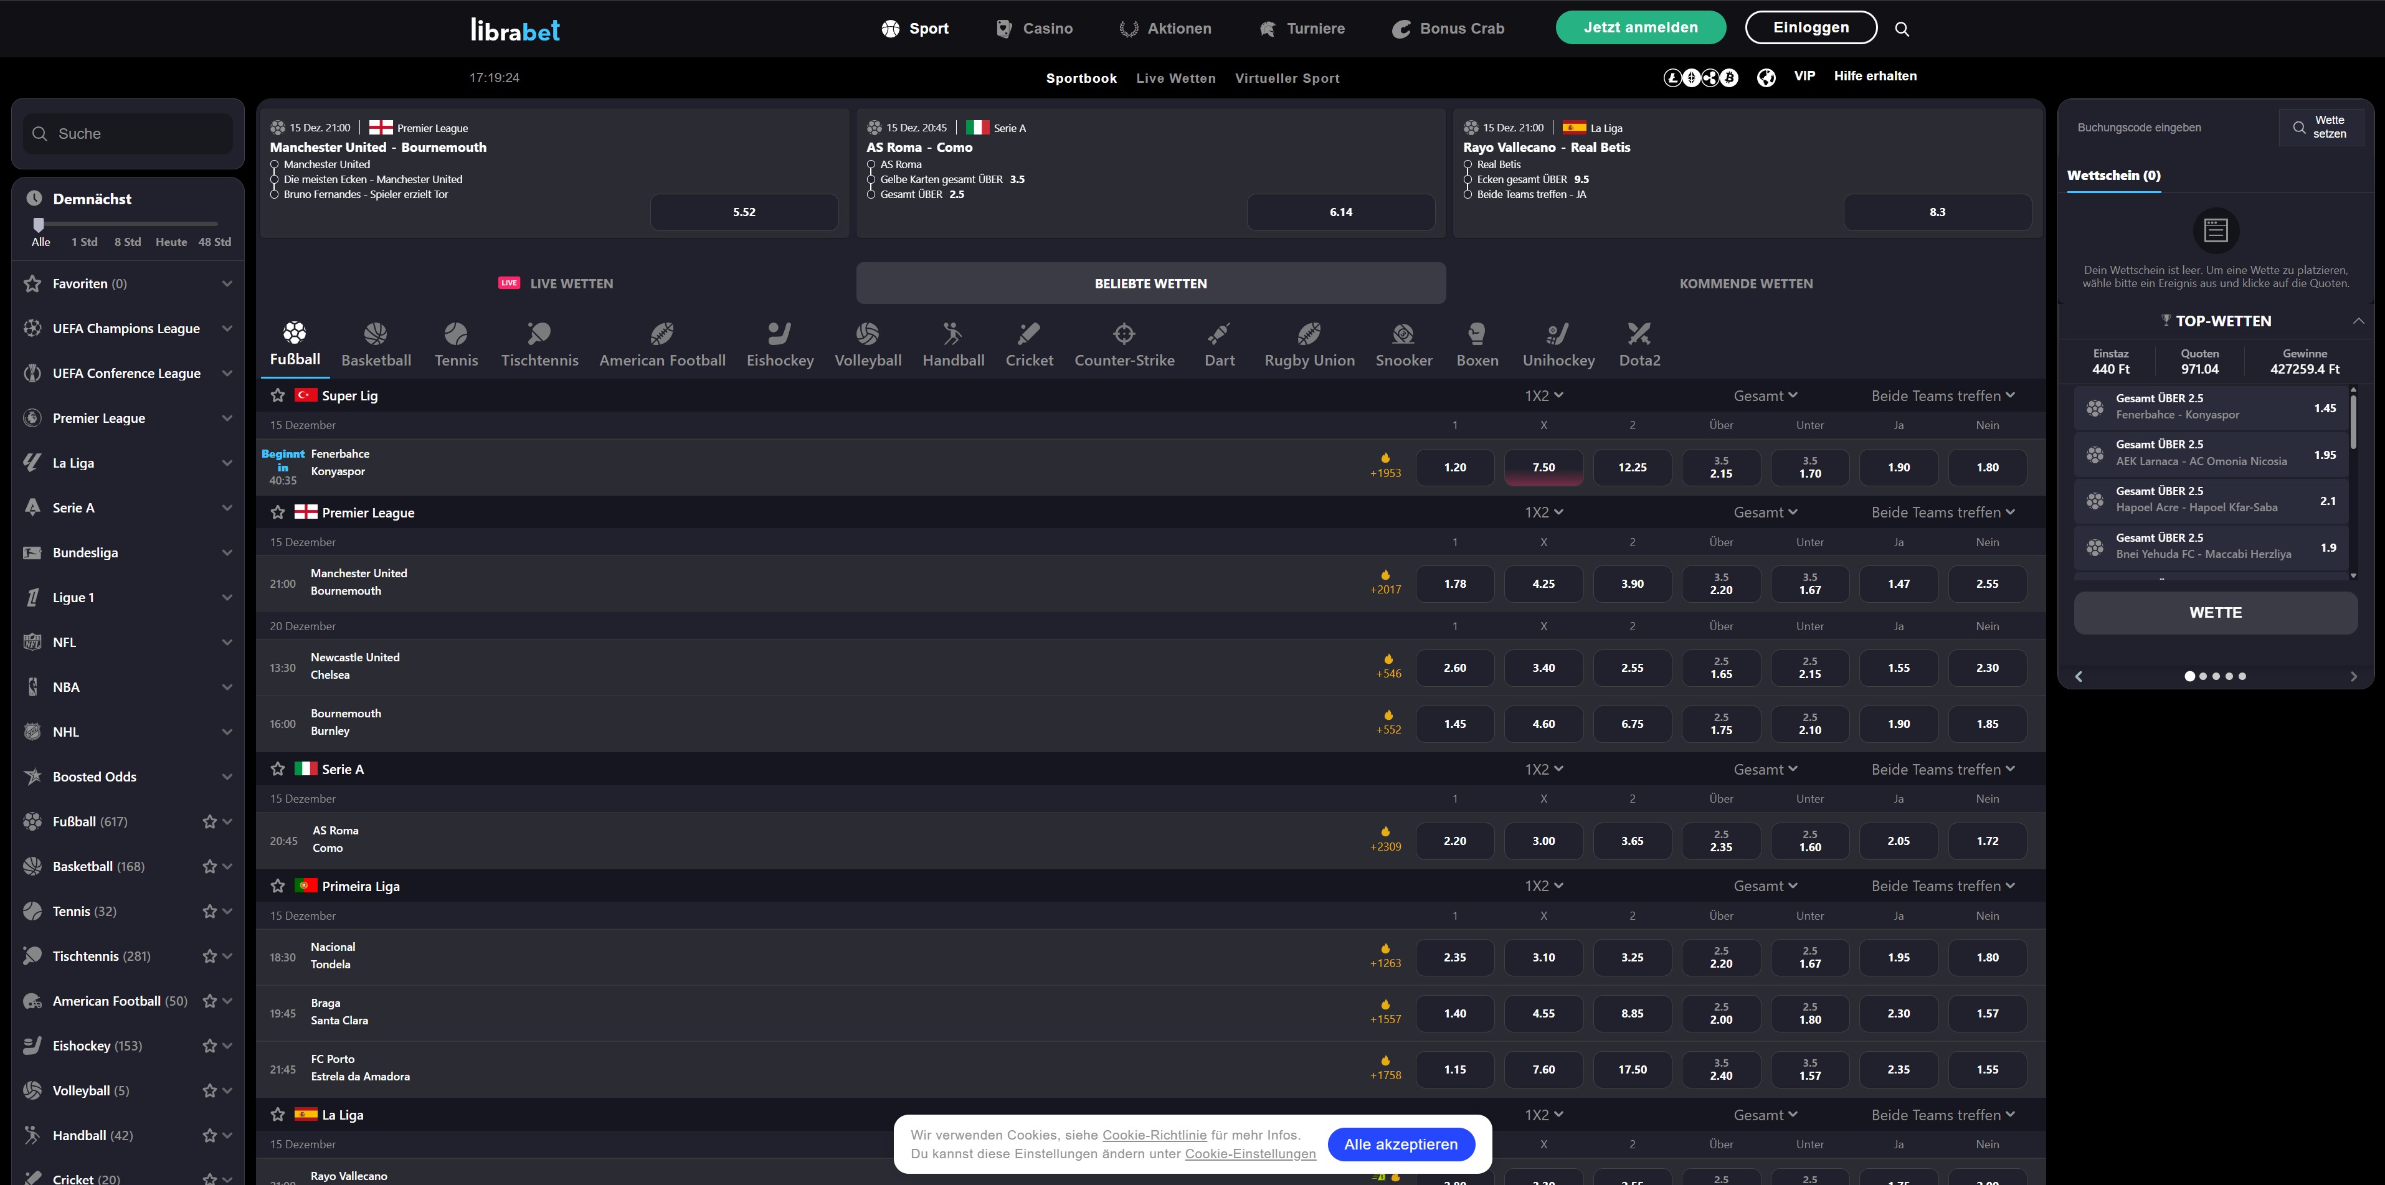Select the Snooker sport icon
The width and height of the screenshot is (2385, 1185).
(x=1403, y=333)
